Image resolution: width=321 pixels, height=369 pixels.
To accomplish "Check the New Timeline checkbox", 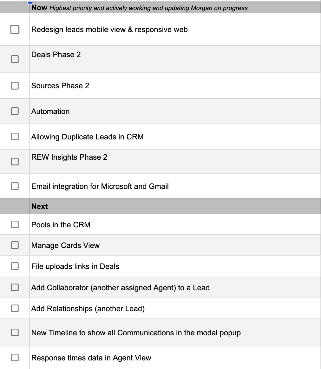I will click(15, 332).
